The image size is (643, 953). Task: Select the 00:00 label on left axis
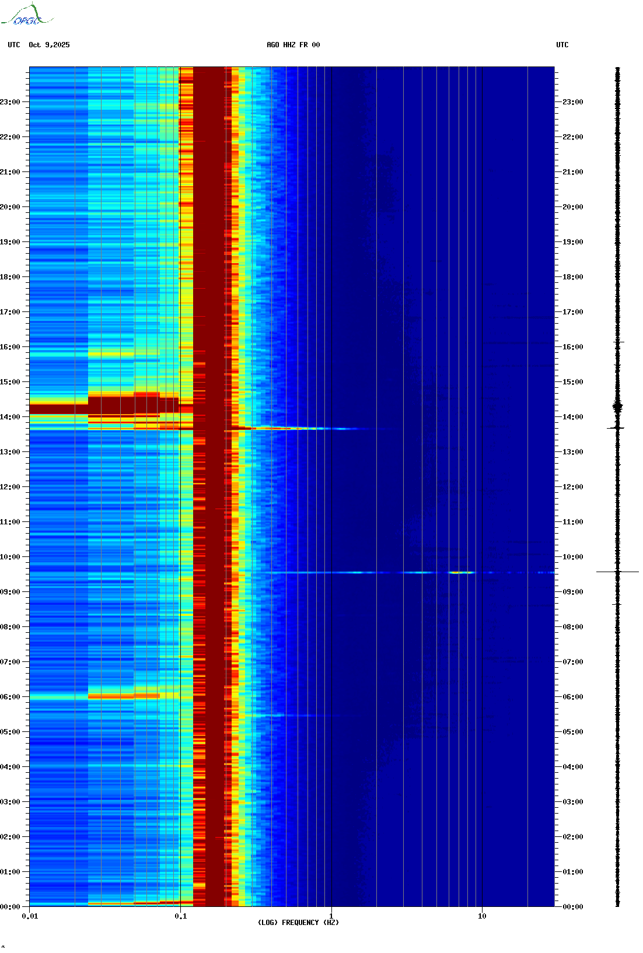[10, 907]
